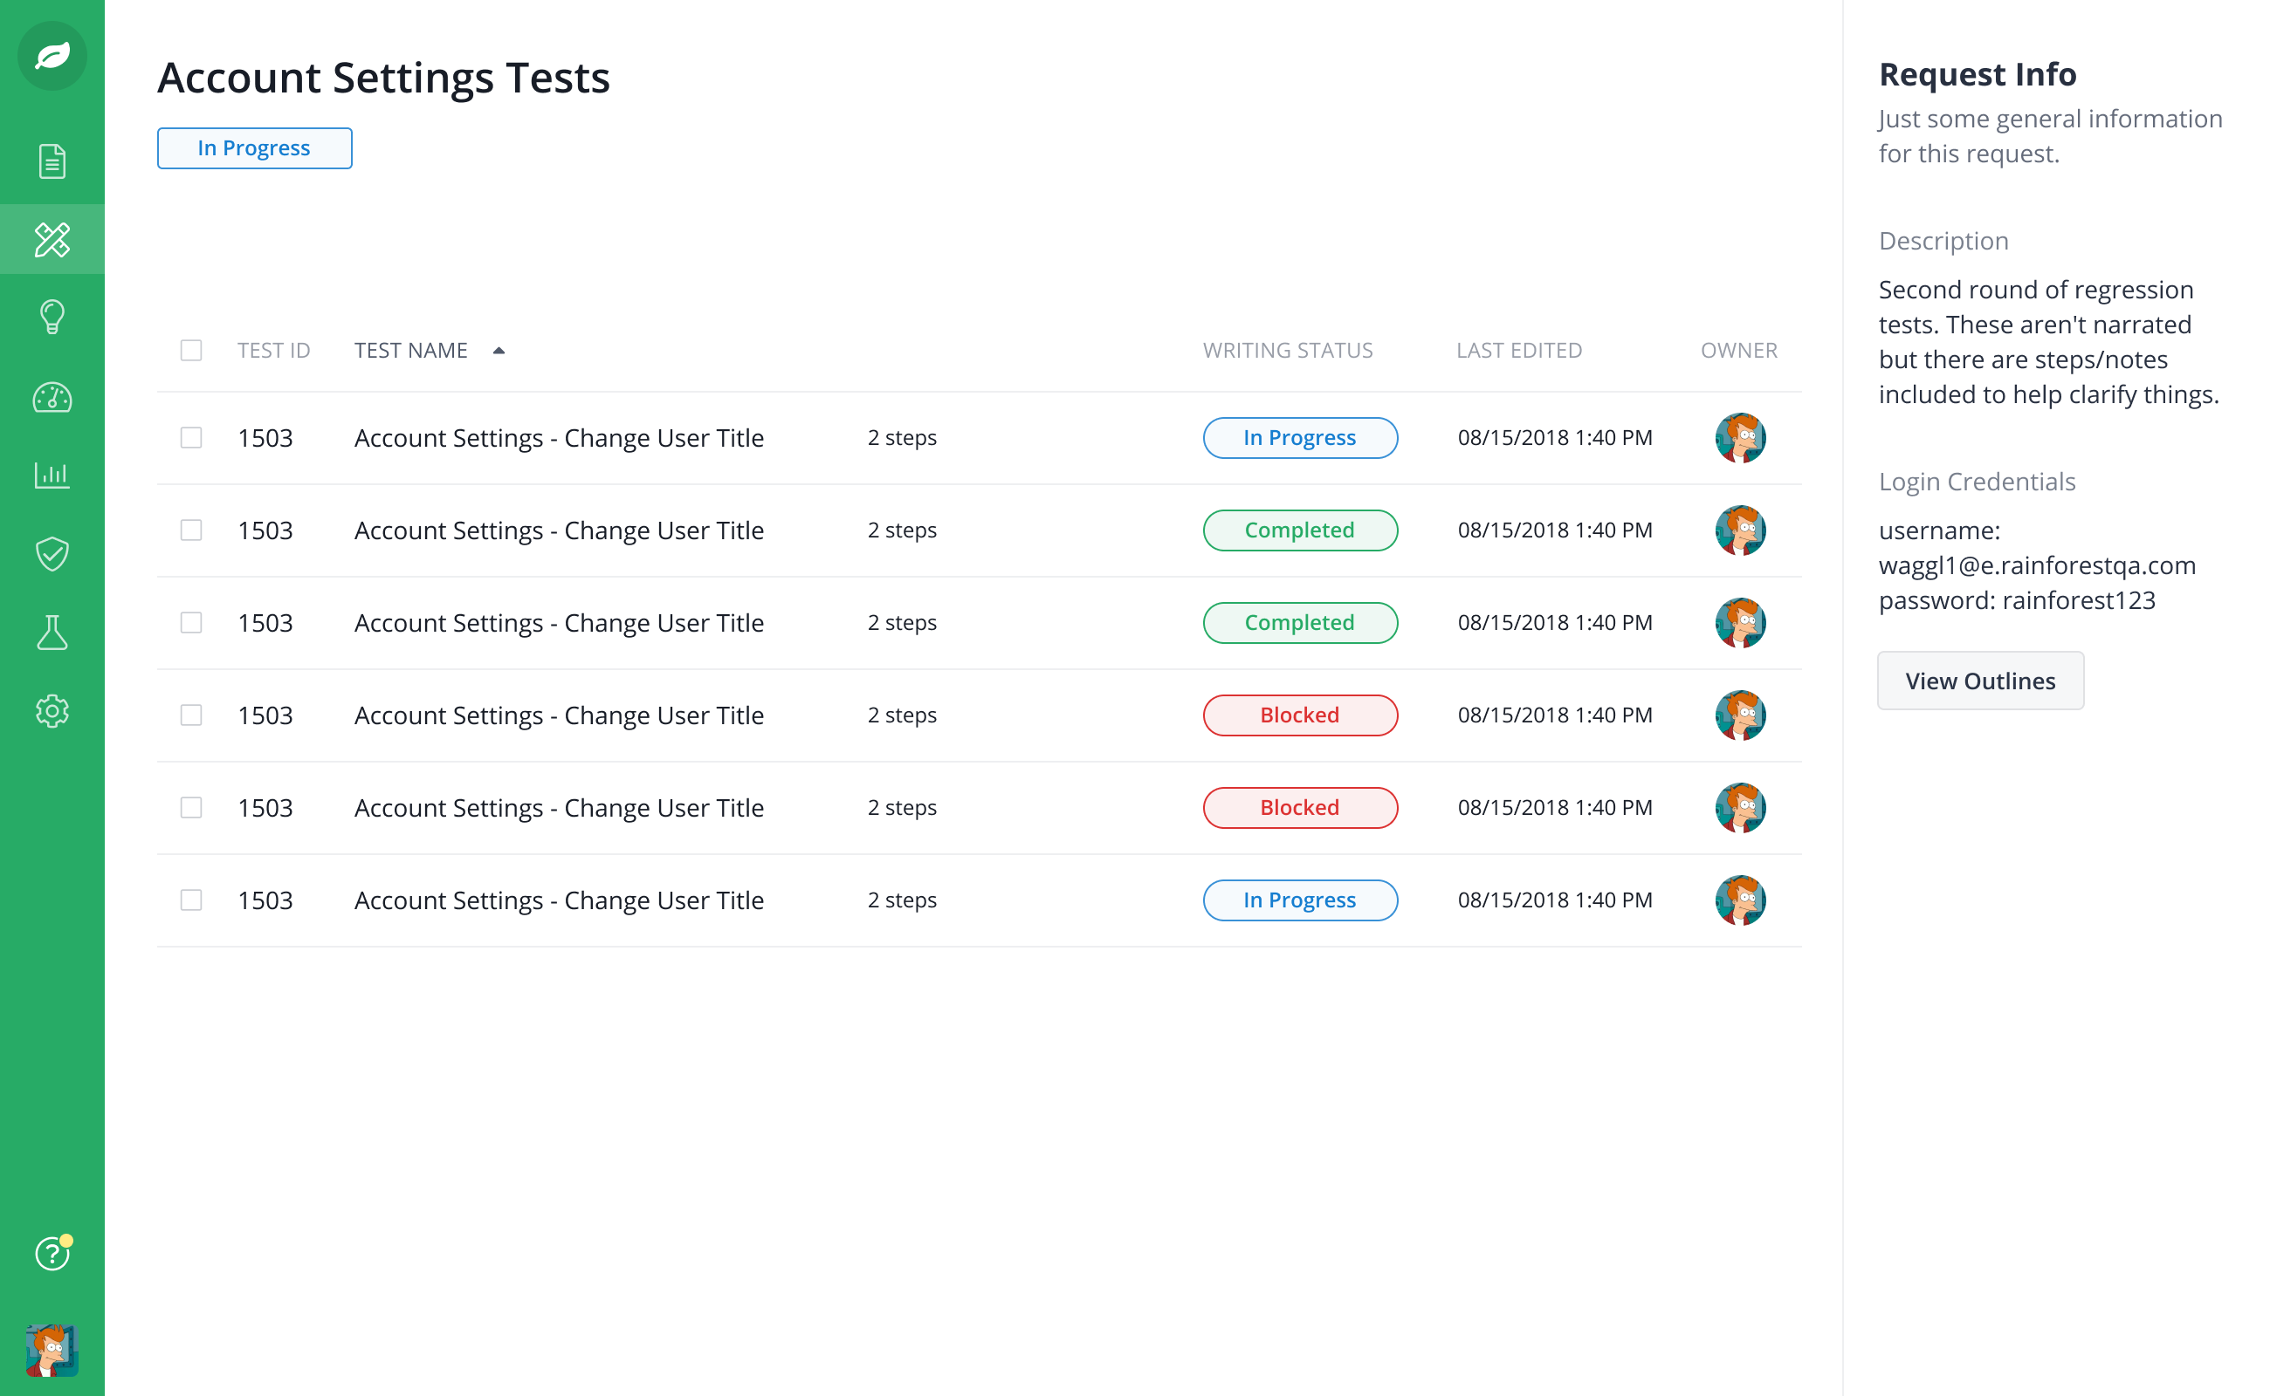The height and width of the screenshot is (1396, 2270).
Task: Open the lightbulb sidebar icon
Action: pos(52,317)
